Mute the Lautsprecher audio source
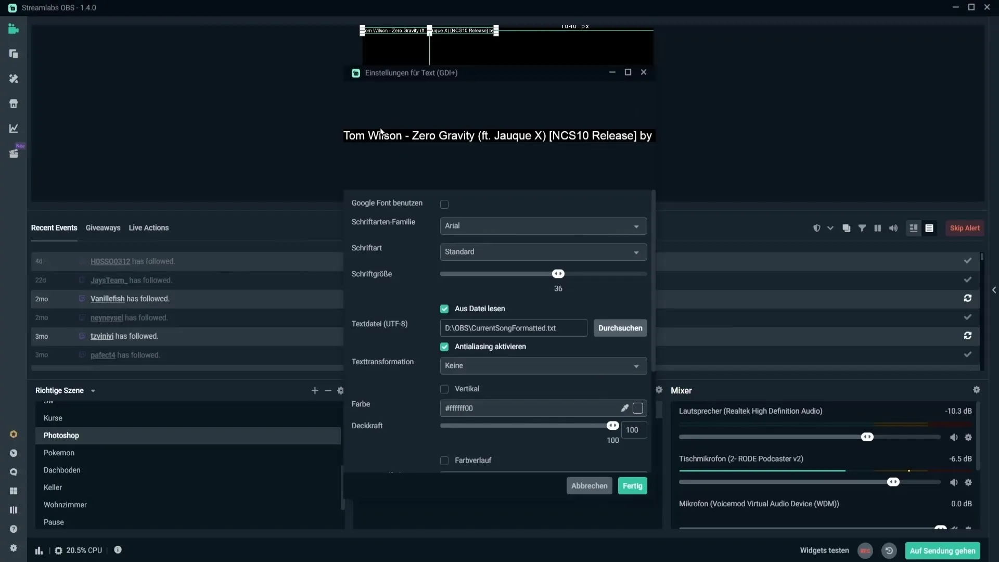Screen dimensions: 999x562 [954, 438]
